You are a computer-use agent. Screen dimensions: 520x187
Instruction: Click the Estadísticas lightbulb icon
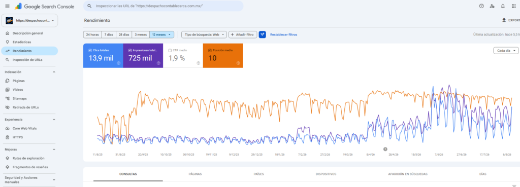click(7, 42)
